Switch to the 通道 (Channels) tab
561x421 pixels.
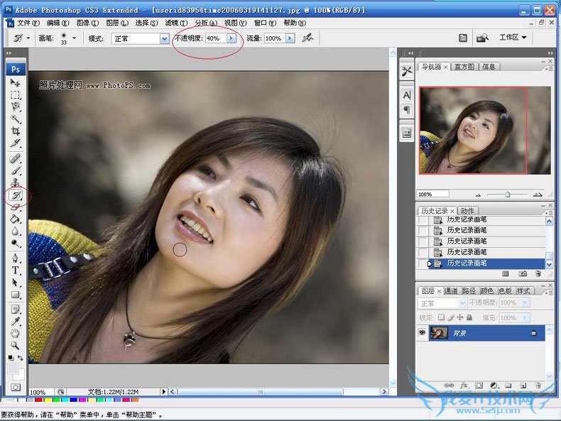click(450, 291)
